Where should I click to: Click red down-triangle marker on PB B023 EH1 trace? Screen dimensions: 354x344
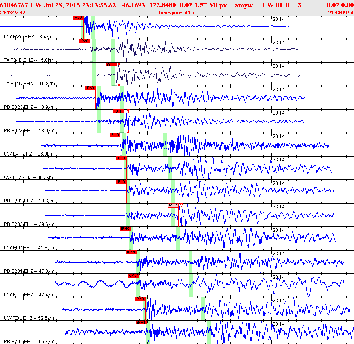pos(128,111)
